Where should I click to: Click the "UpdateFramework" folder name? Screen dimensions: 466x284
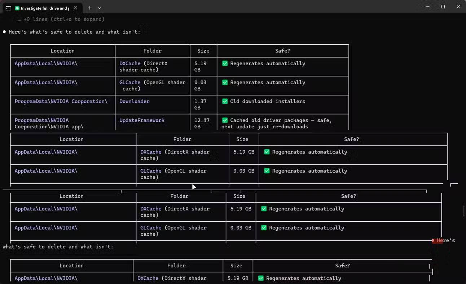[x=142, y=120]
